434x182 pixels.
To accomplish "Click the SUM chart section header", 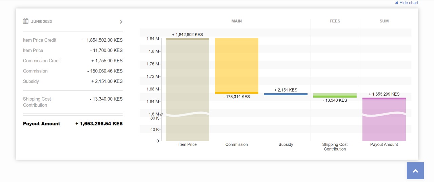I will pyautogui.click(x=384, y=21).
